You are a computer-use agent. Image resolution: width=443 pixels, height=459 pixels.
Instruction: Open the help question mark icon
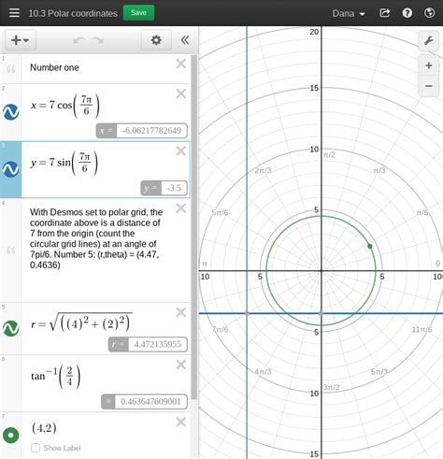pos(407,13)
